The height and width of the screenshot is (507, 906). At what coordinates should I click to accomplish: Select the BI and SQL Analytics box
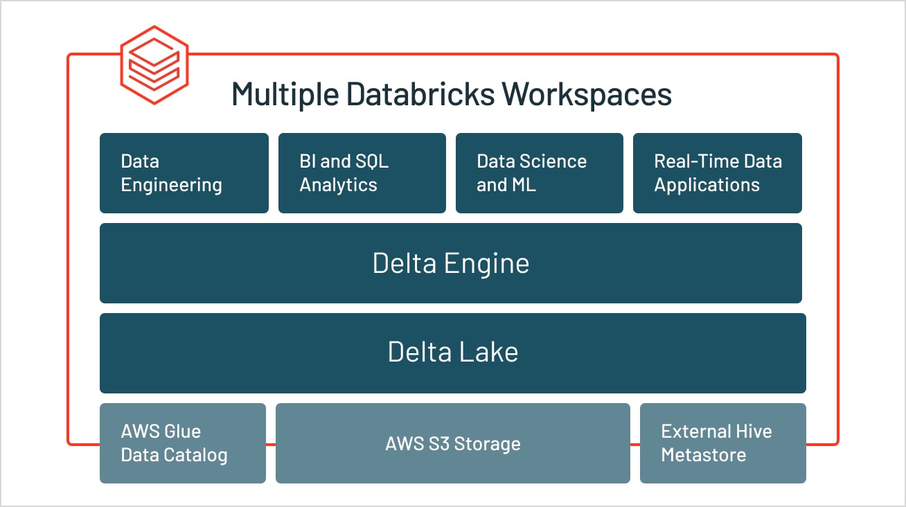pos(362,173)
